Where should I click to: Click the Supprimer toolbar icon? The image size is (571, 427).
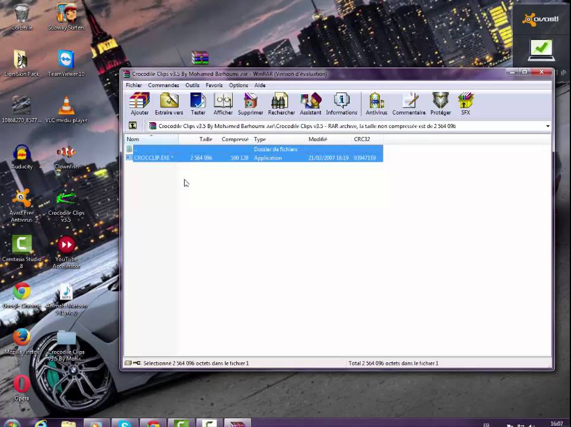click(x=250, y=104)
